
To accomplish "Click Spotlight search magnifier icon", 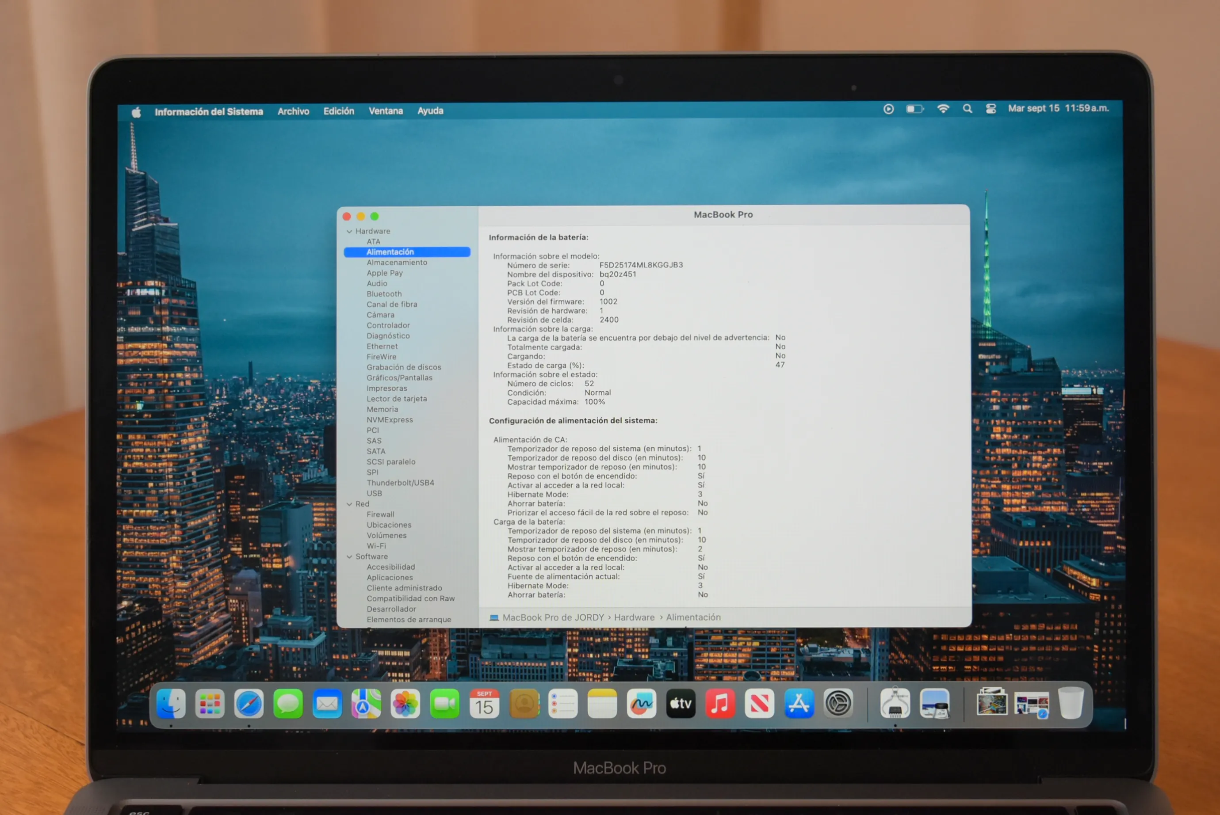I will pos(967,109).
